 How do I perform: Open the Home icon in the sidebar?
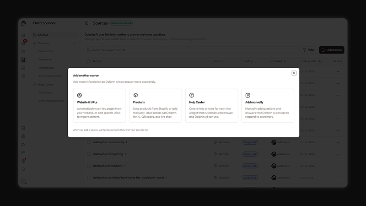23,35
